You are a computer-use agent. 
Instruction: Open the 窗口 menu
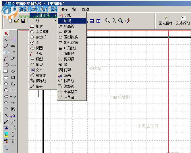[x=75, y=9]
